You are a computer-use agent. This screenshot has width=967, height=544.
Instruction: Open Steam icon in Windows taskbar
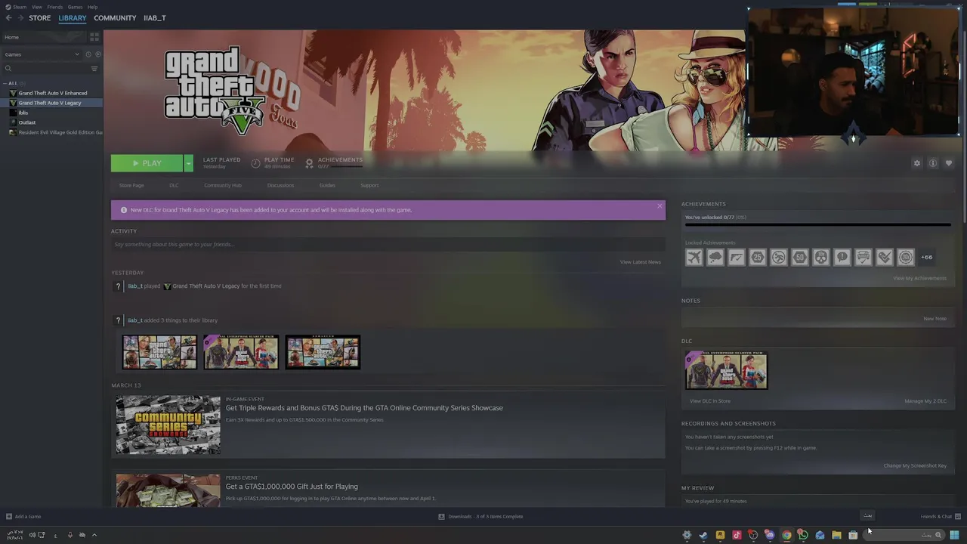pyautogui.click(x=703, y=535)
